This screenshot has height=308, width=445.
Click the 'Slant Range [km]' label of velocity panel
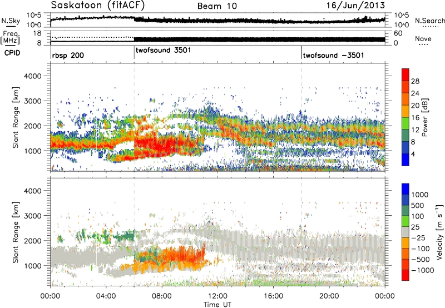click(16, 232)
